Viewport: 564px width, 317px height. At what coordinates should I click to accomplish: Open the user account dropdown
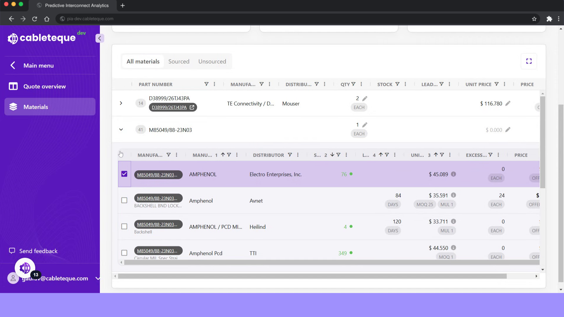point(98,278)
